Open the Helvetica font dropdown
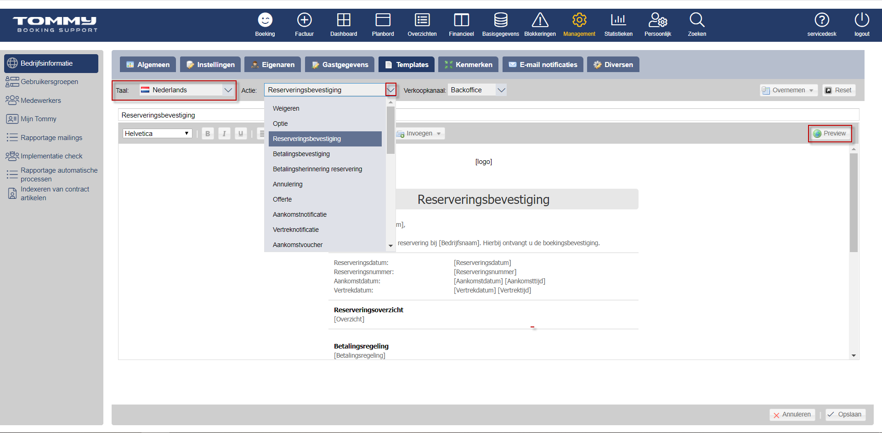 [157, 134]
